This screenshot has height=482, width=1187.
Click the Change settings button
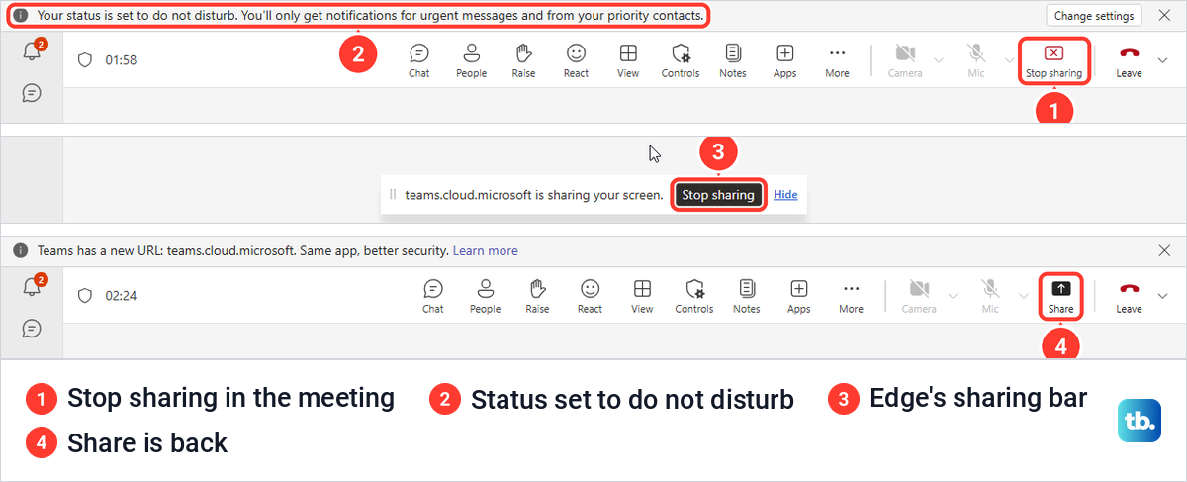point(1094,16)
